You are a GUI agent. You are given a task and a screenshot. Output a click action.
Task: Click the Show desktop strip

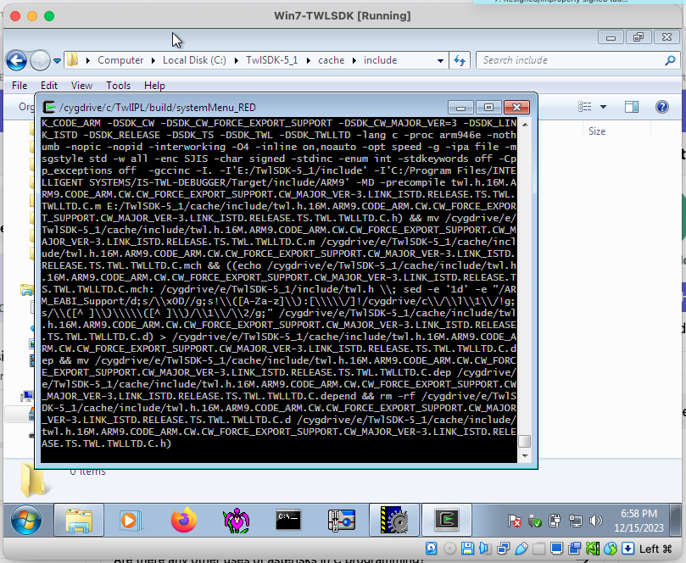(676, 520)
